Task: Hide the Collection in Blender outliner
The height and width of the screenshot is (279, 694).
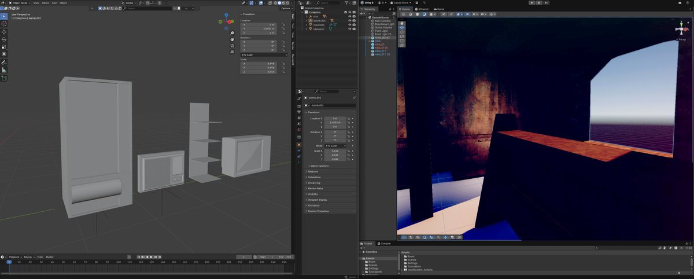Action: (350, 12)
